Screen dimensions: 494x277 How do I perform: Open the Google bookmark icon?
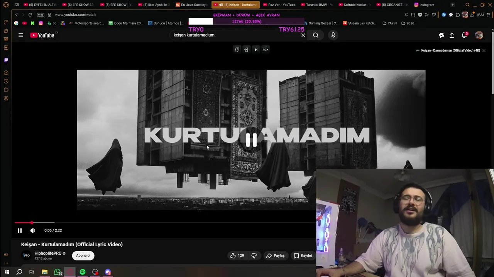point(16,23)
